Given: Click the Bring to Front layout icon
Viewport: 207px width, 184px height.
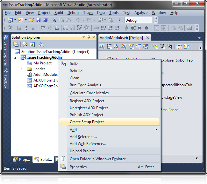Looking at the screenshot, I should pos(173,28).
